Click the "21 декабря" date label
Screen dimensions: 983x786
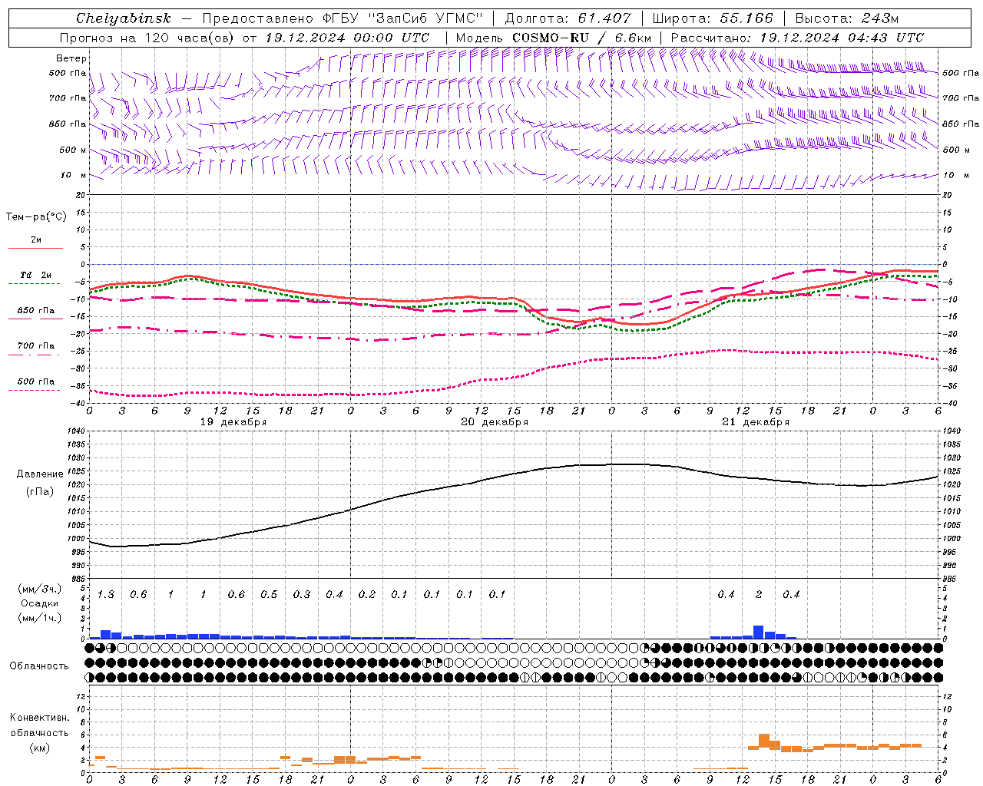click(x=756, y=422)
